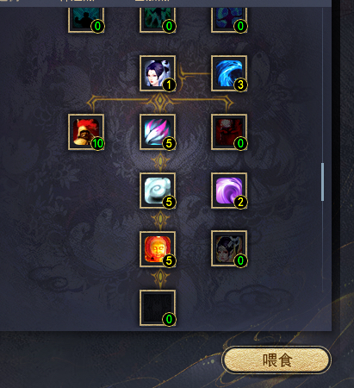Select the golden Buddha skill icon
This screenshot has width=354, height=388.
[x=158, y=249]
